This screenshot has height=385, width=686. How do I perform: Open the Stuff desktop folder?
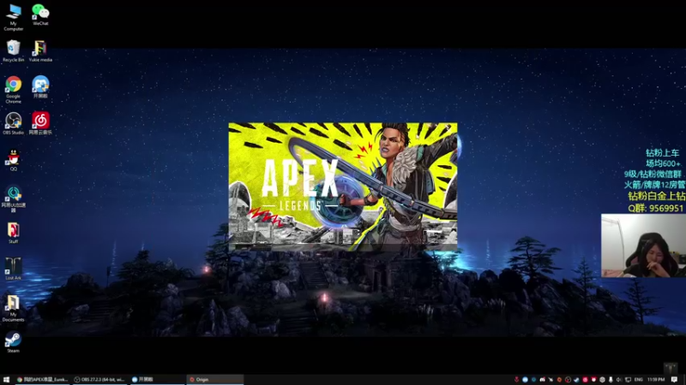point(13,233)
